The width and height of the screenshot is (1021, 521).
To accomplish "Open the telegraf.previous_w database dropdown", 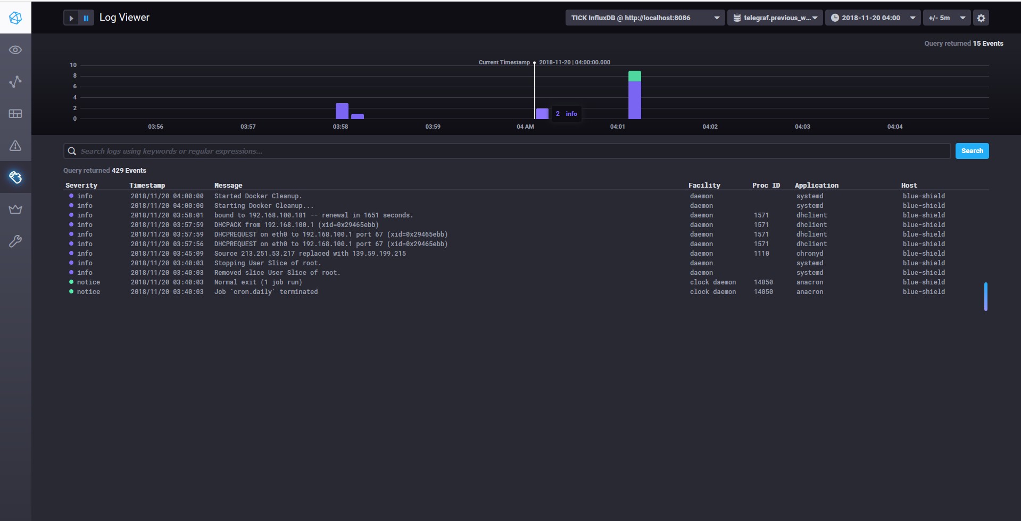I will click(775, 18).
